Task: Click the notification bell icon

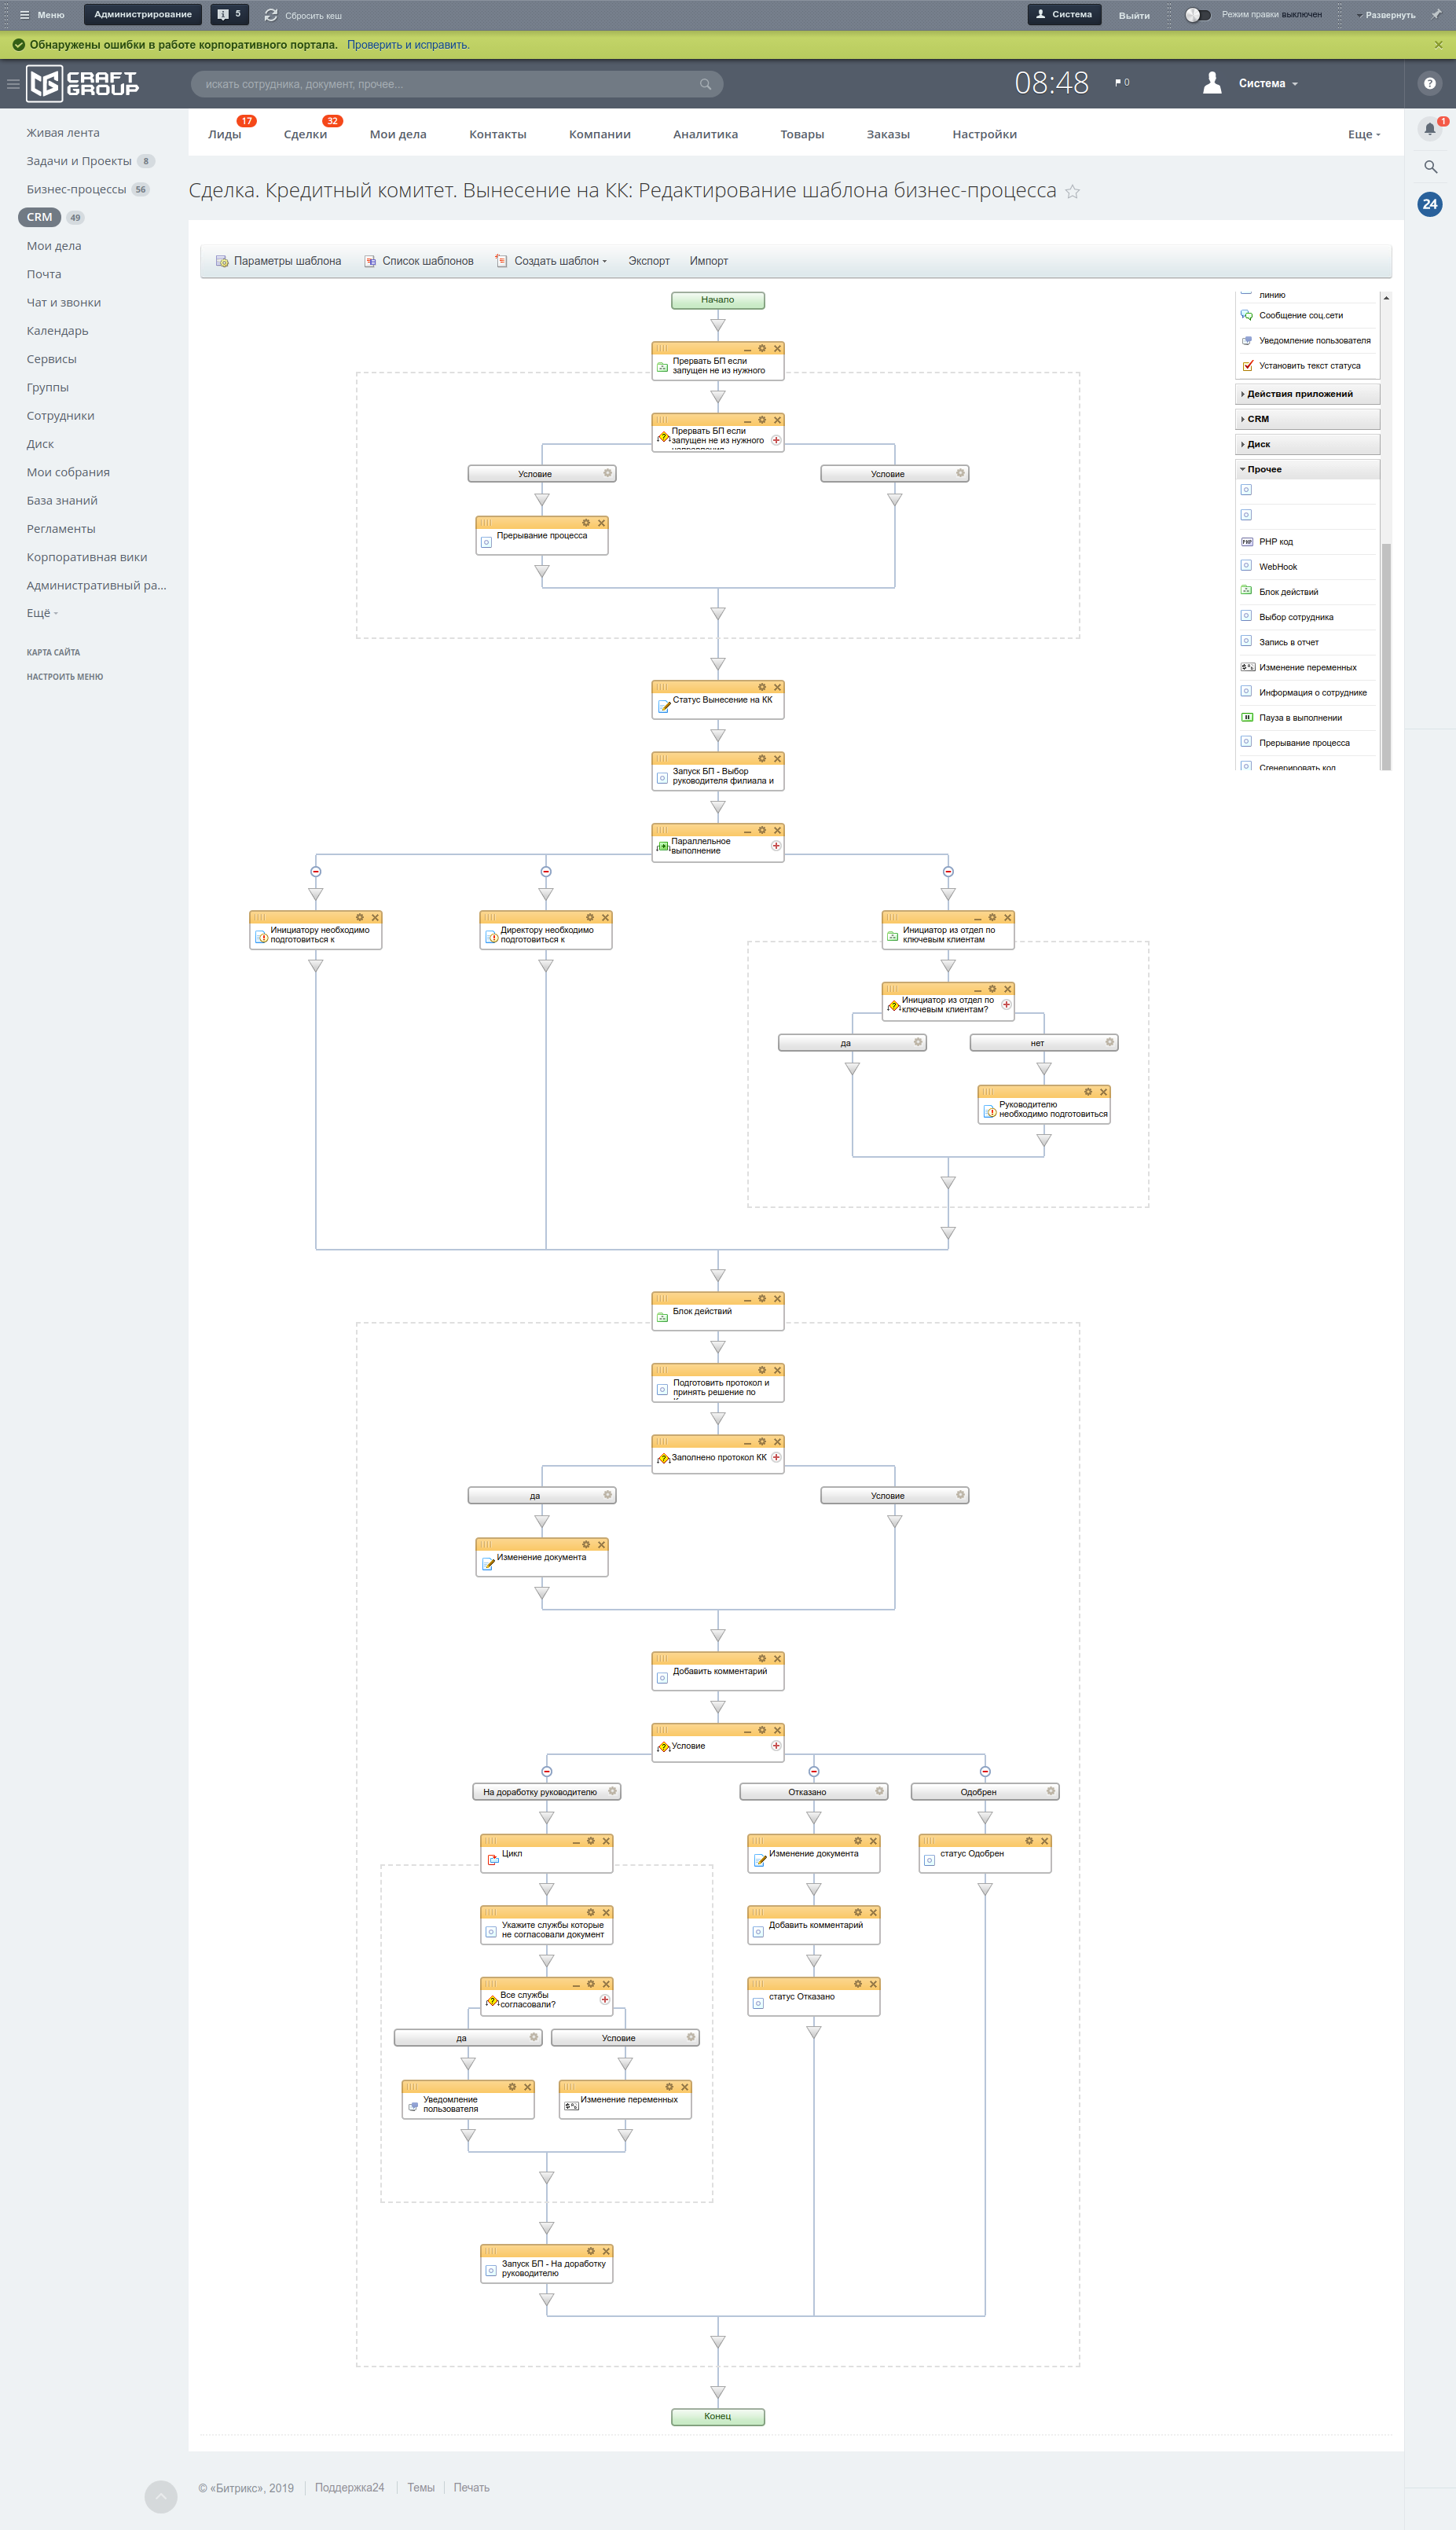Action: (1429, 128)
